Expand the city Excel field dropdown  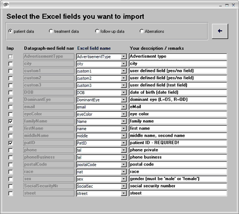coord(123,64)
